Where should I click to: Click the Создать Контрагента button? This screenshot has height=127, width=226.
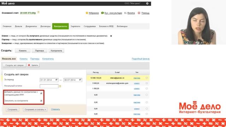point(56,51)
